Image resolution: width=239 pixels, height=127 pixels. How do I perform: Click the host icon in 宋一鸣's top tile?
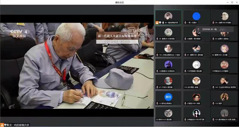click(157, 22)
